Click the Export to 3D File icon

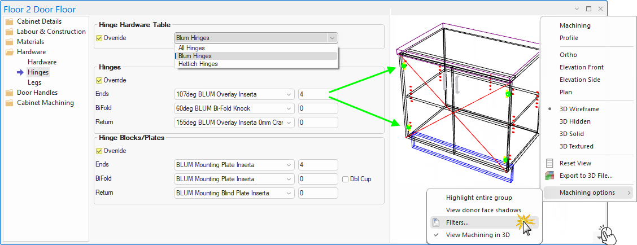(x=549, y=176)
